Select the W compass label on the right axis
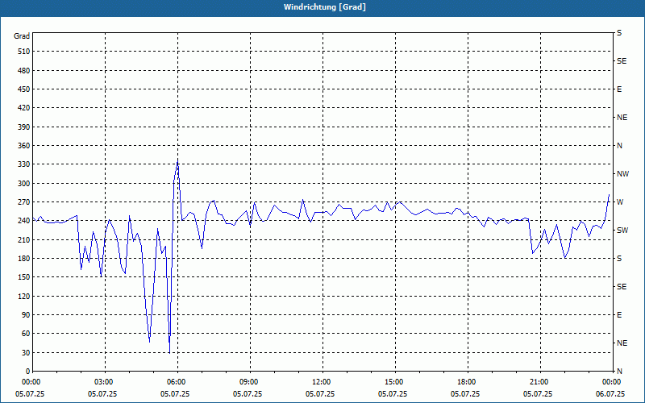Viewport: 645px width, 403px height. click(620, 202)
